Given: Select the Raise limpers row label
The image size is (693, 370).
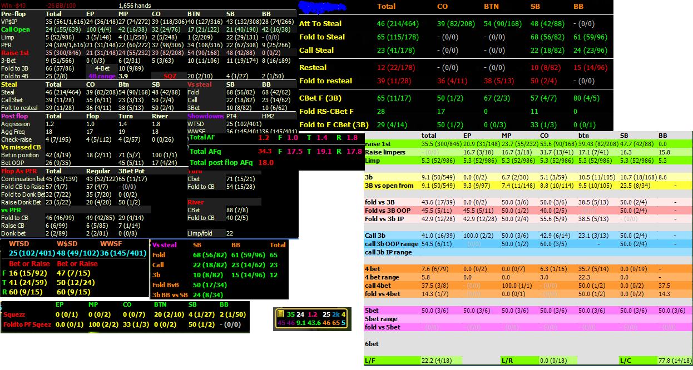Looking at the screenshot, I should (385, 152).
